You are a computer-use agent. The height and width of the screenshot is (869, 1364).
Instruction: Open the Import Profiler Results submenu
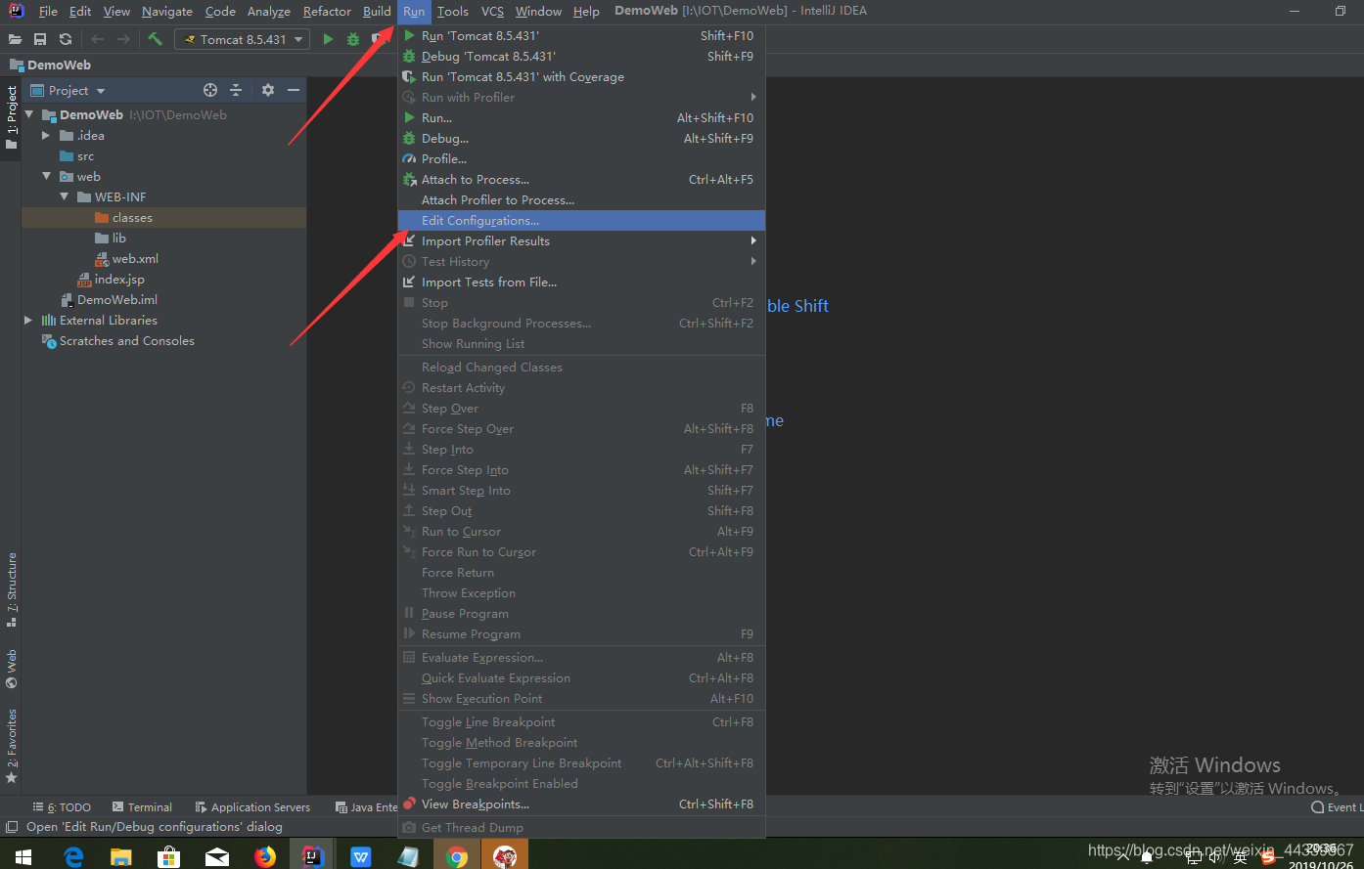[581, 240]
